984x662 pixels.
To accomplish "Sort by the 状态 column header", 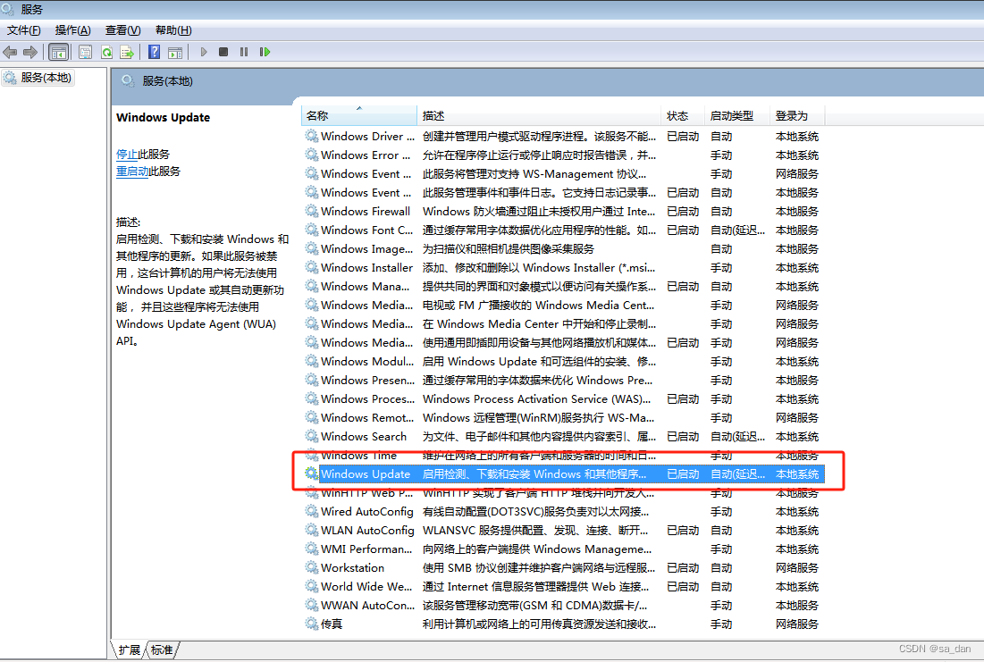I will click(x=683, y=115).
